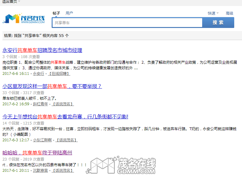Switch to the 帖子 search tab

[56, 13]
